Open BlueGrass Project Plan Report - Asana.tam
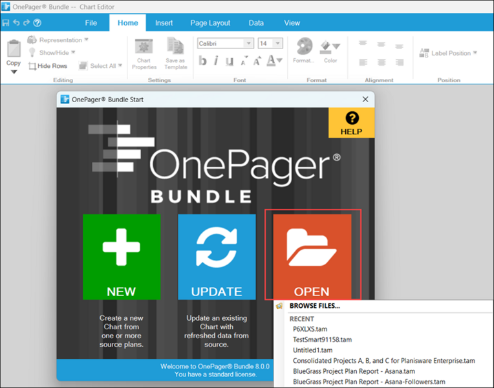Image resolution: width=494 pixels, height=388 pixels. tap(354, 371)
